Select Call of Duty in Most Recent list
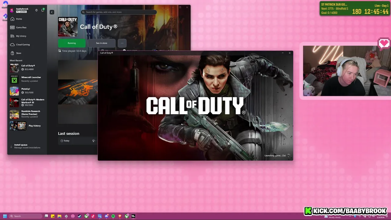This screenshot has width=391, height=220. pos(27,68)
